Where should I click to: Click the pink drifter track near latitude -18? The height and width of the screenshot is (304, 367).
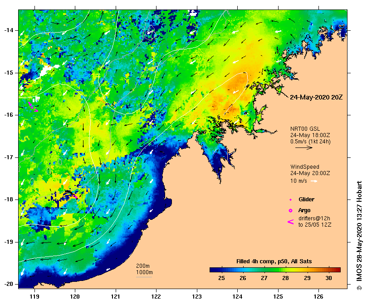point(75,196)
